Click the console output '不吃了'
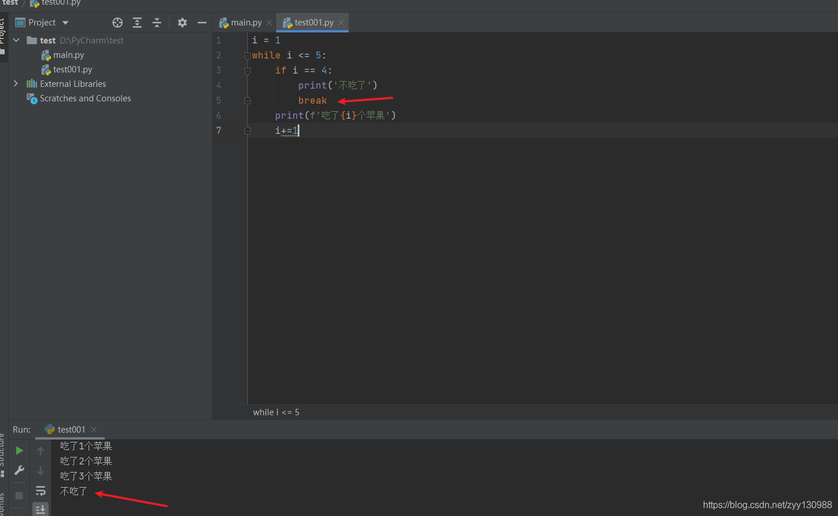 tap(74, 492)
